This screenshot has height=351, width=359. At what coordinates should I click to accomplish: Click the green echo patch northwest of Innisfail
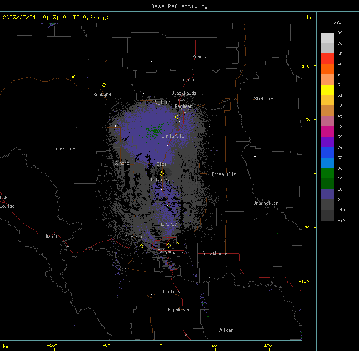click(x=155, y=130)
